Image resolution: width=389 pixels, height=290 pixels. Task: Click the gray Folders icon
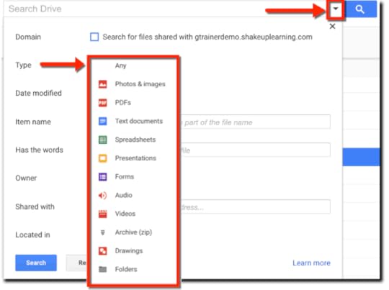pos(103,269)
